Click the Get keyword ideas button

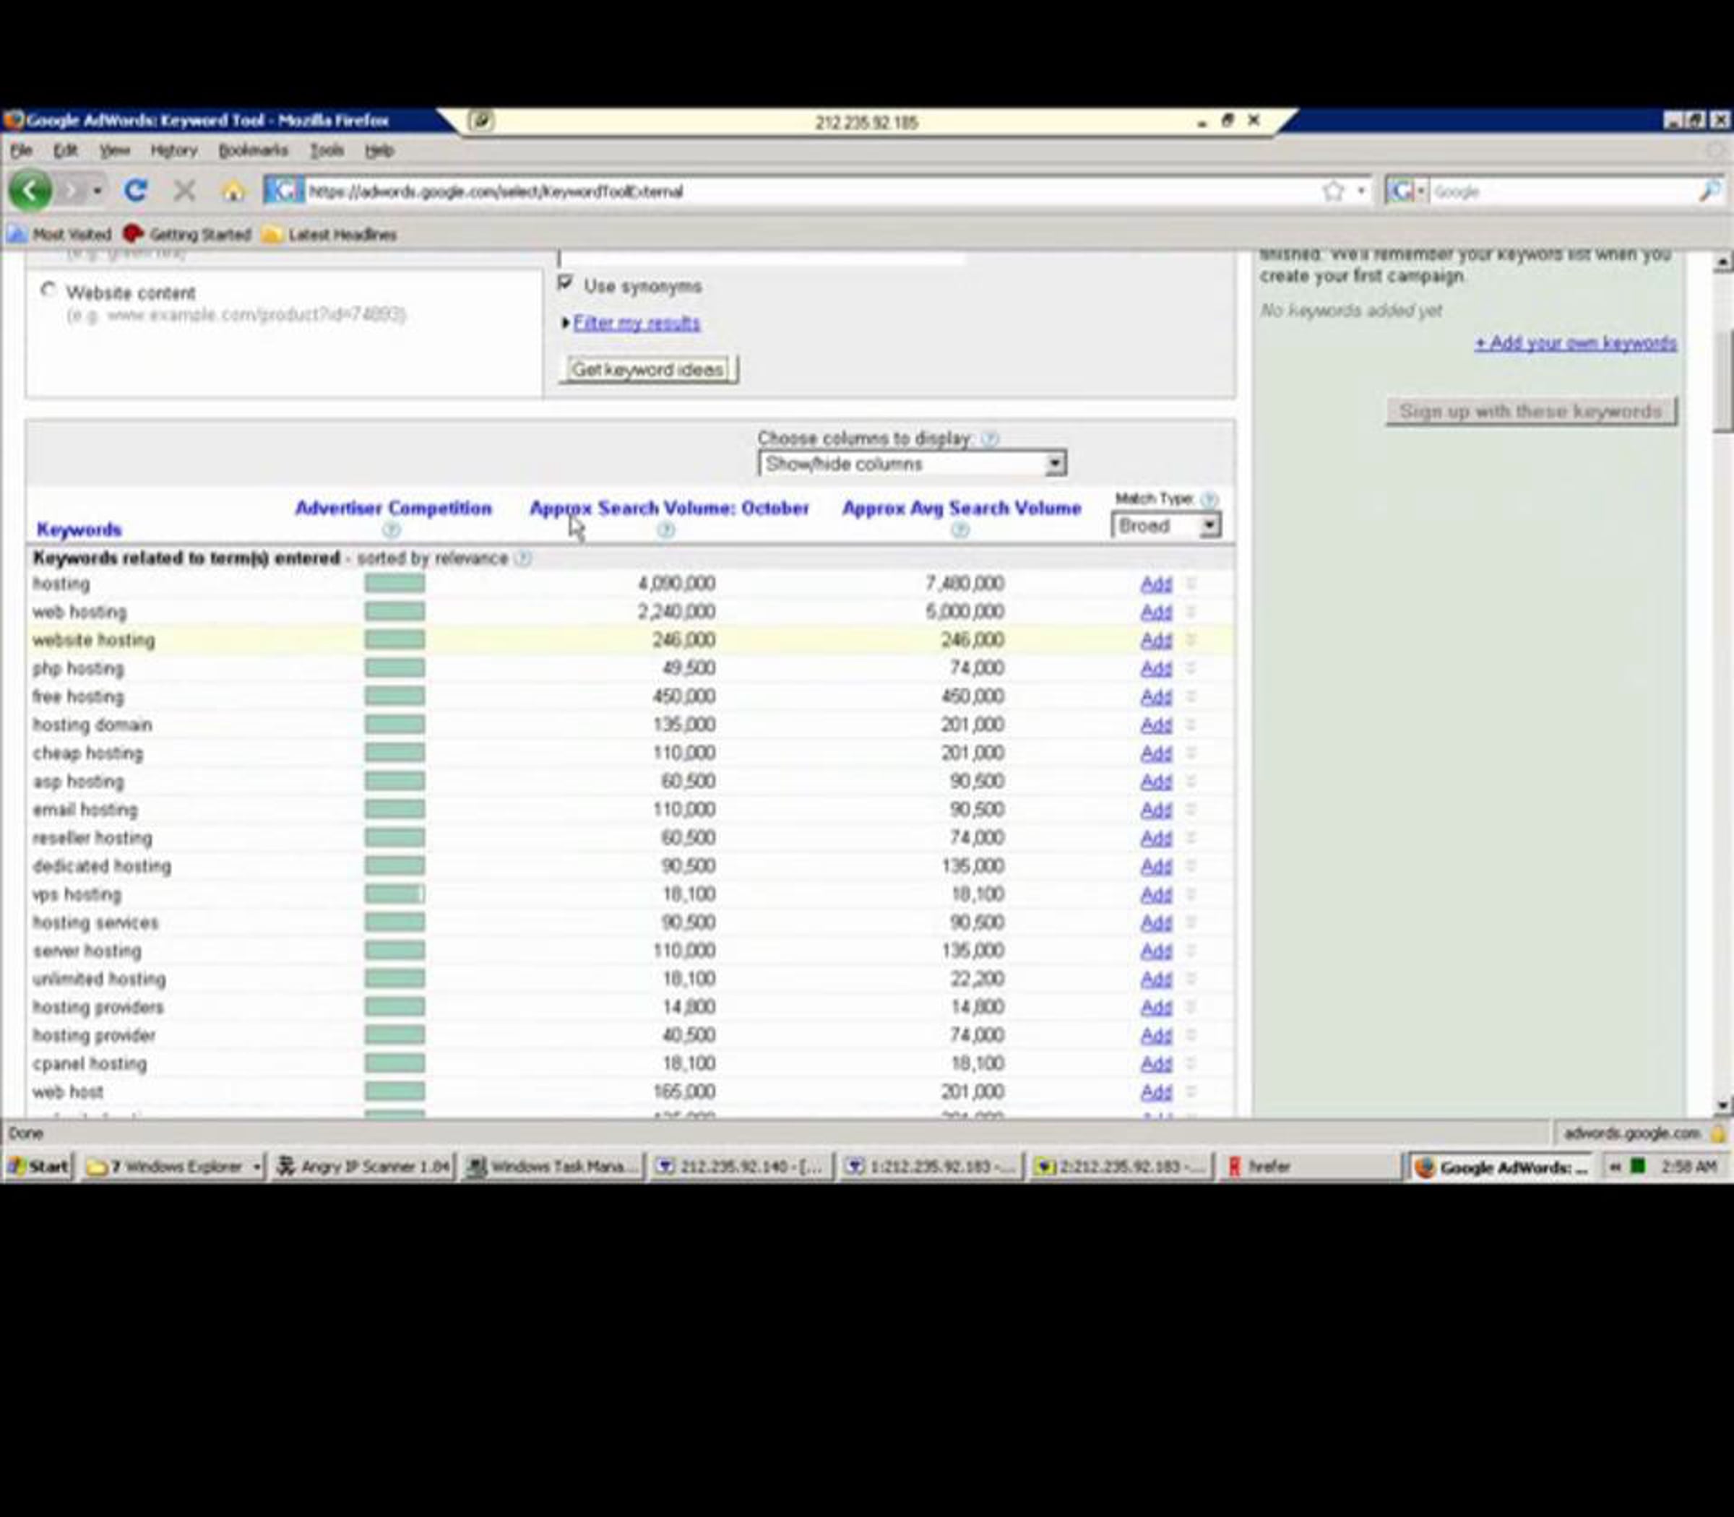tap(647, 369)
